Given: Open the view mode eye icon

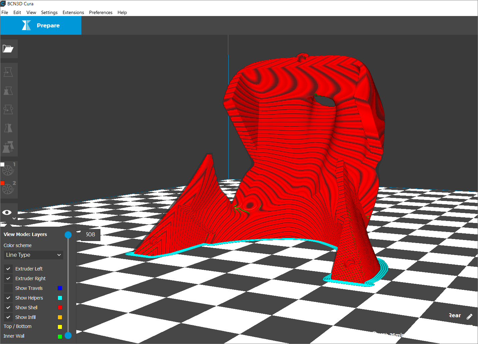Looking at the screenshot, I should tap(7, 212).
